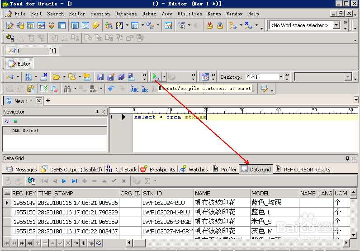
Task: Click the STK_ID column header
Action: tap(168, 194)
